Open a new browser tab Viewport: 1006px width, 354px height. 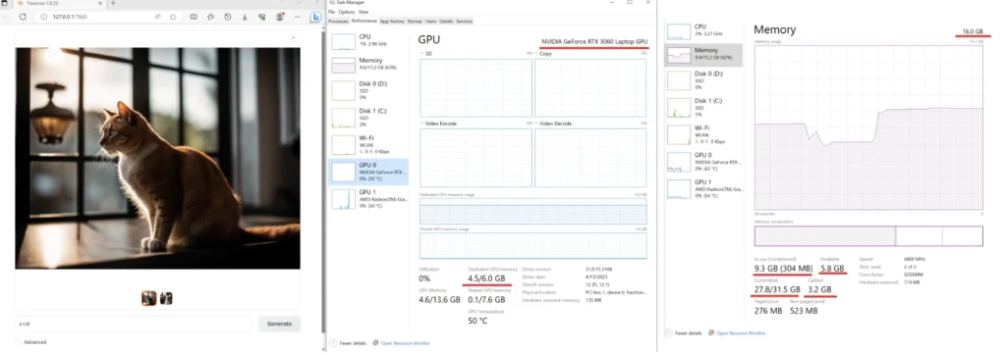pos(113,3)
